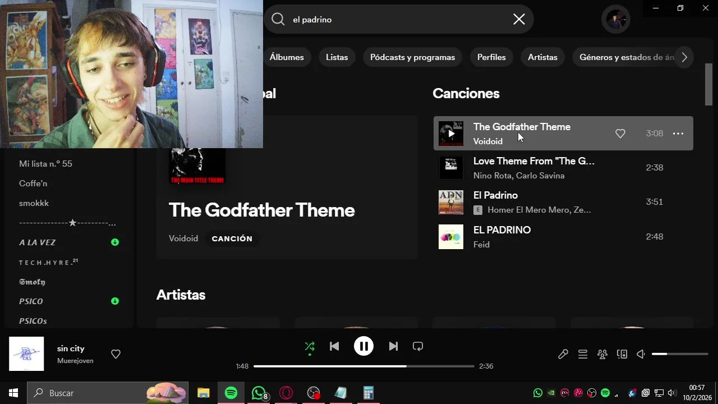Click the search magnifier icon
Image resolution: width=718 pixels, height=404 pixels.
(278, 20)
